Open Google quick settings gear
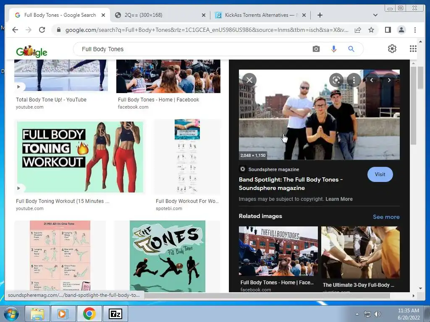430x322 pixels. pos(392,49)
